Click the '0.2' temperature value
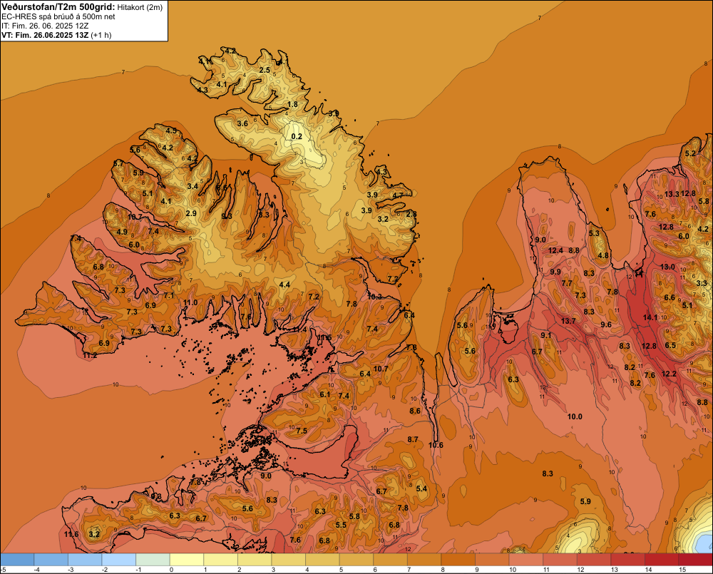 [297, 136]
